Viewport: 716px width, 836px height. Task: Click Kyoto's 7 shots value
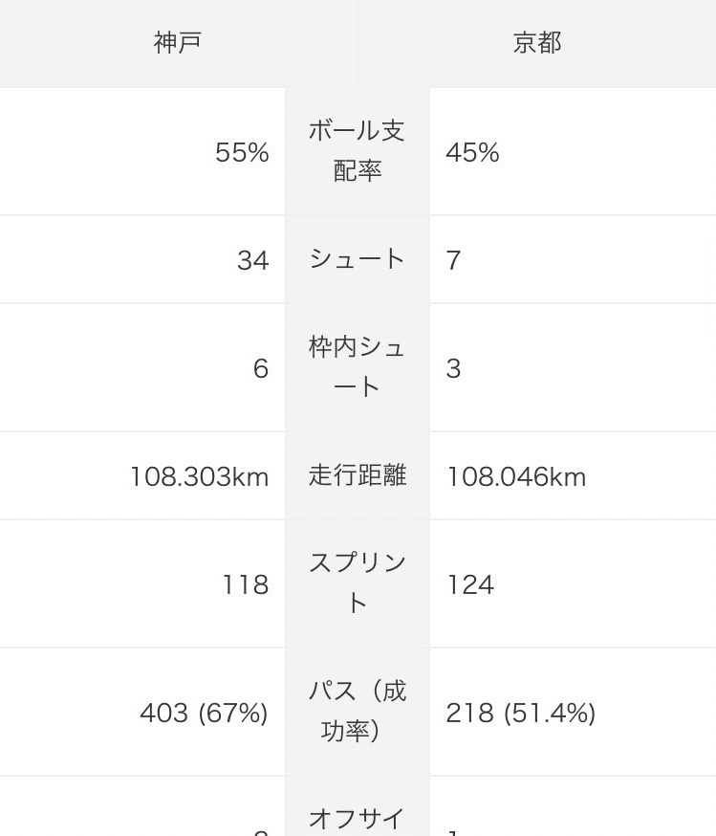click(x=453, y=260)
